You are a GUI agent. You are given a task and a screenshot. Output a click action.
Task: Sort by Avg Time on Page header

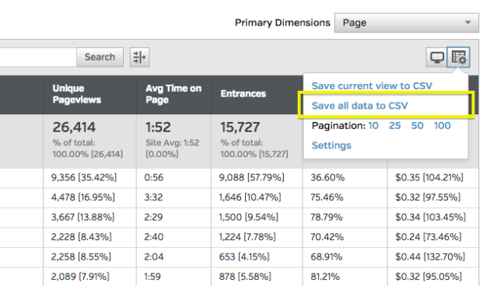[173, 94]
